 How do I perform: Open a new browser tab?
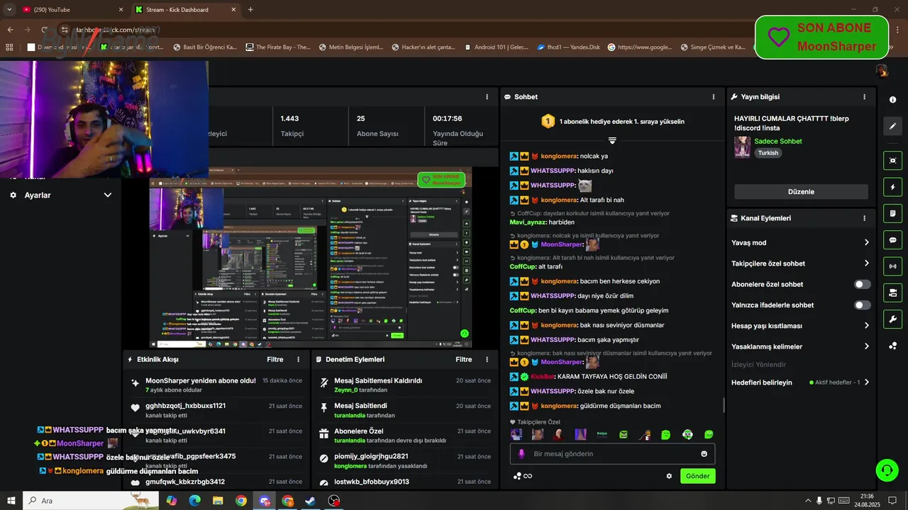[x=250, y=10]
